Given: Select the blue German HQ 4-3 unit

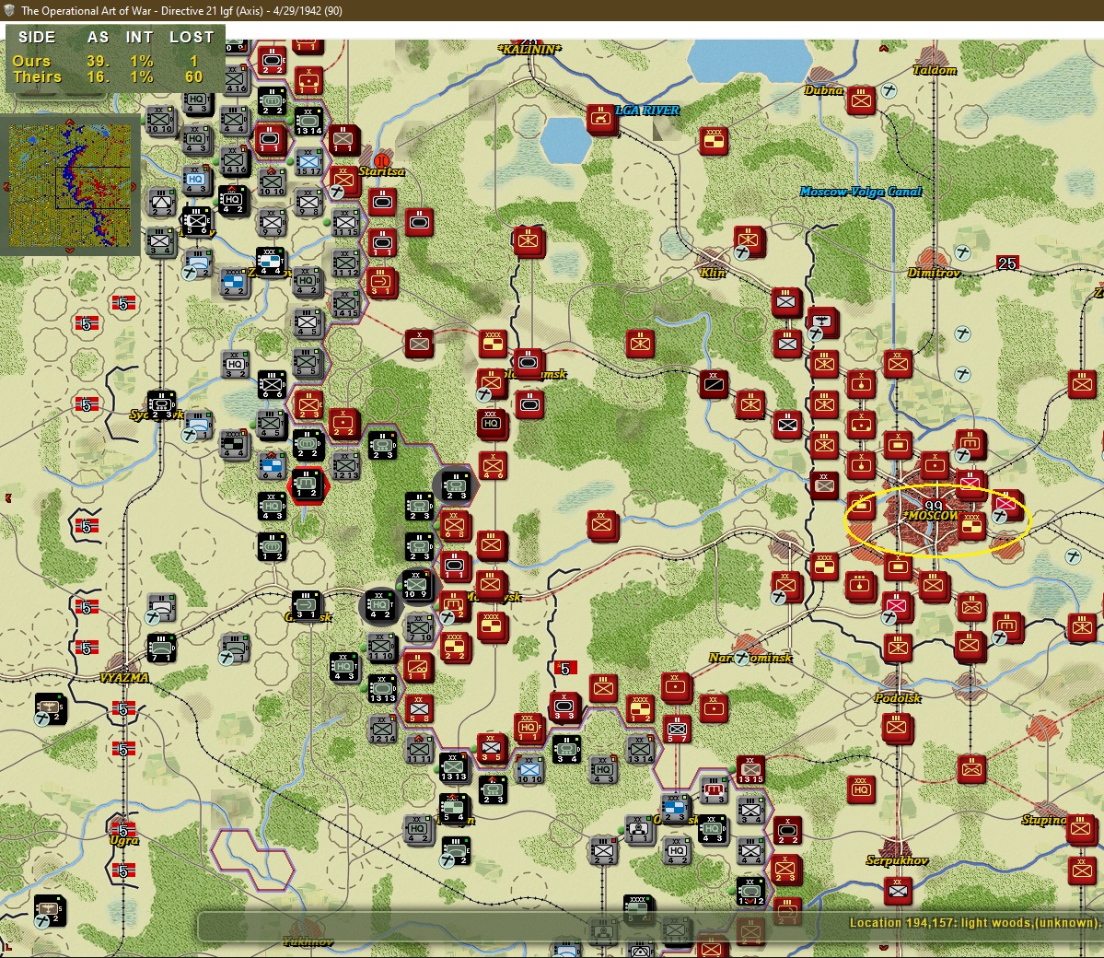Looking at the screenshot, I should (196, 181).
